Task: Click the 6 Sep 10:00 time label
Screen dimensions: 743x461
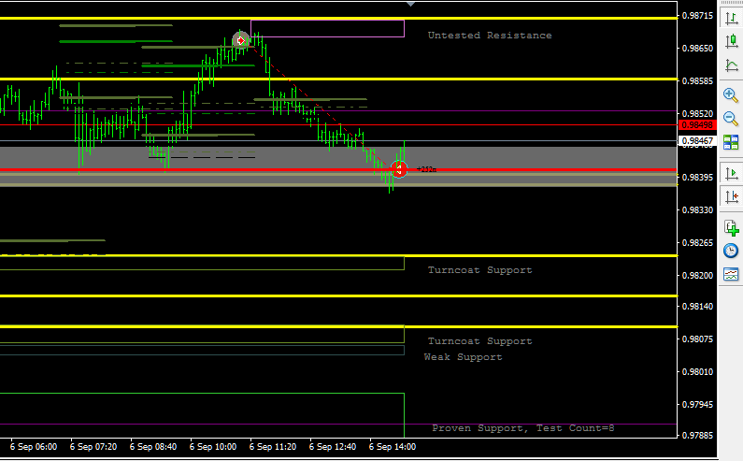Action: pos(213,447)
